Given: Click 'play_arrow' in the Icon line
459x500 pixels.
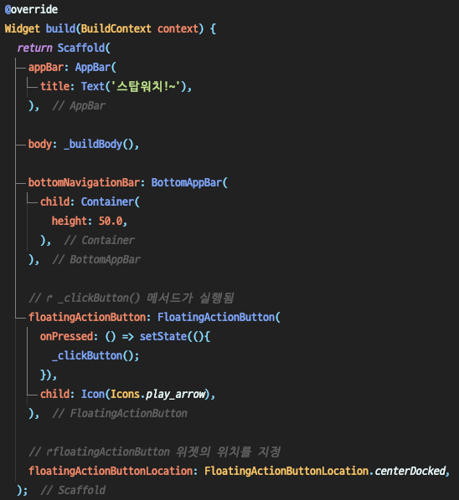Looking at the screenshot, I should click(175, 395).
